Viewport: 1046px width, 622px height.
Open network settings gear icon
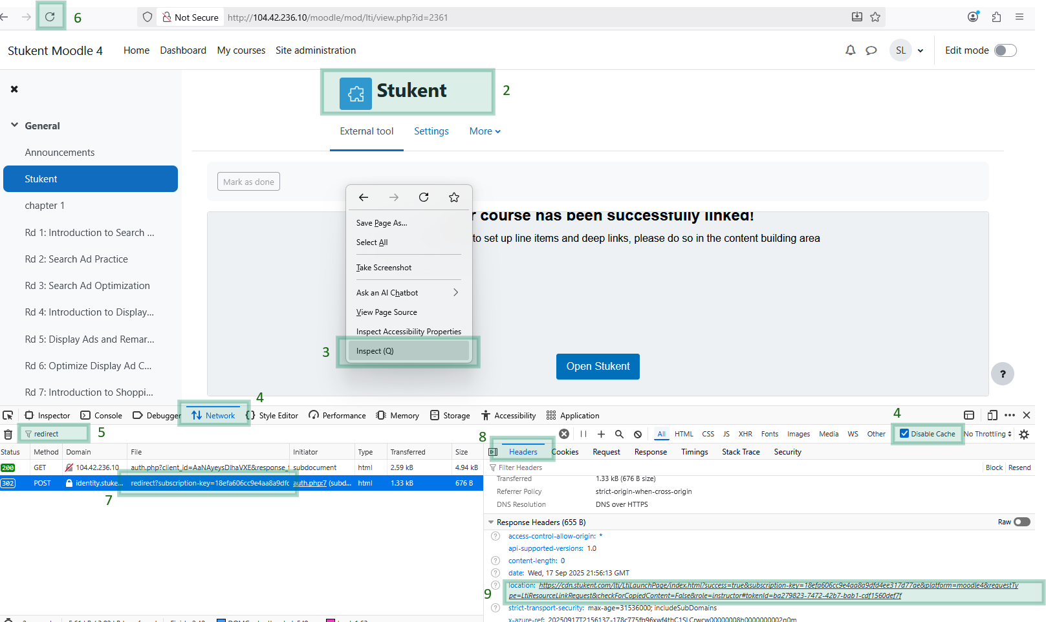tap(1024, 434)
